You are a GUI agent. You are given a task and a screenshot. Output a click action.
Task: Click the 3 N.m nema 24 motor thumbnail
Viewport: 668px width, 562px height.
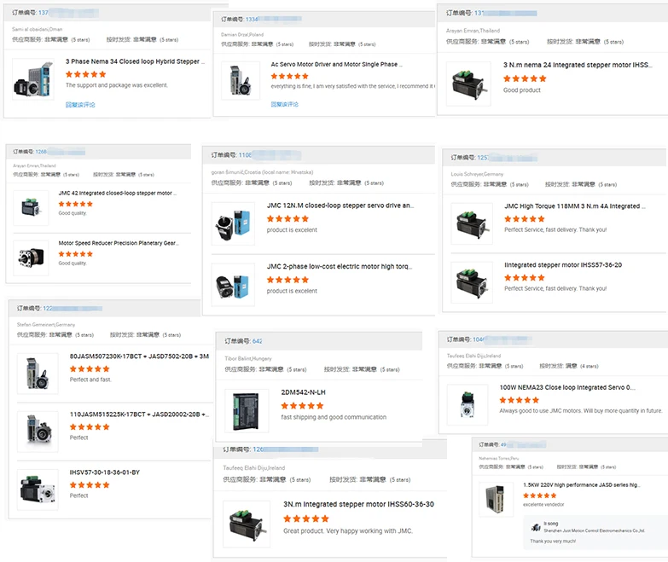click(468, 83)
